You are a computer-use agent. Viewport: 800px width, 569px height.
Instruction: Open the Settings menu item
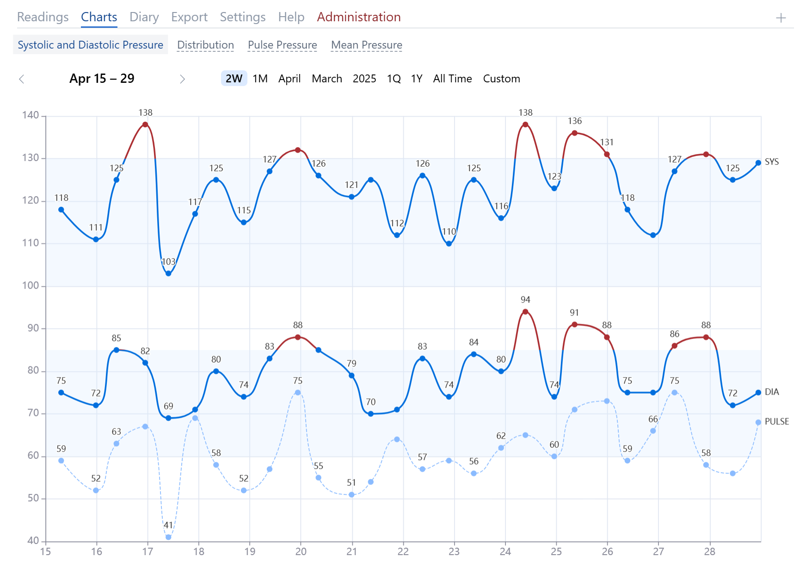coord(242,17)
